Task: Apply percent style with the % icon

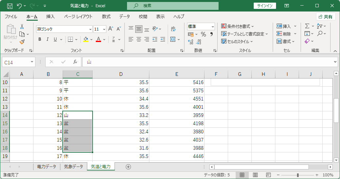Action: pos(203,34)
